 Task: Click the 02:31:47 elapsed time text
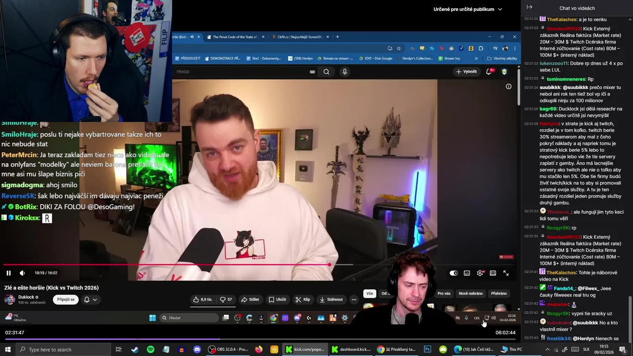15,333
